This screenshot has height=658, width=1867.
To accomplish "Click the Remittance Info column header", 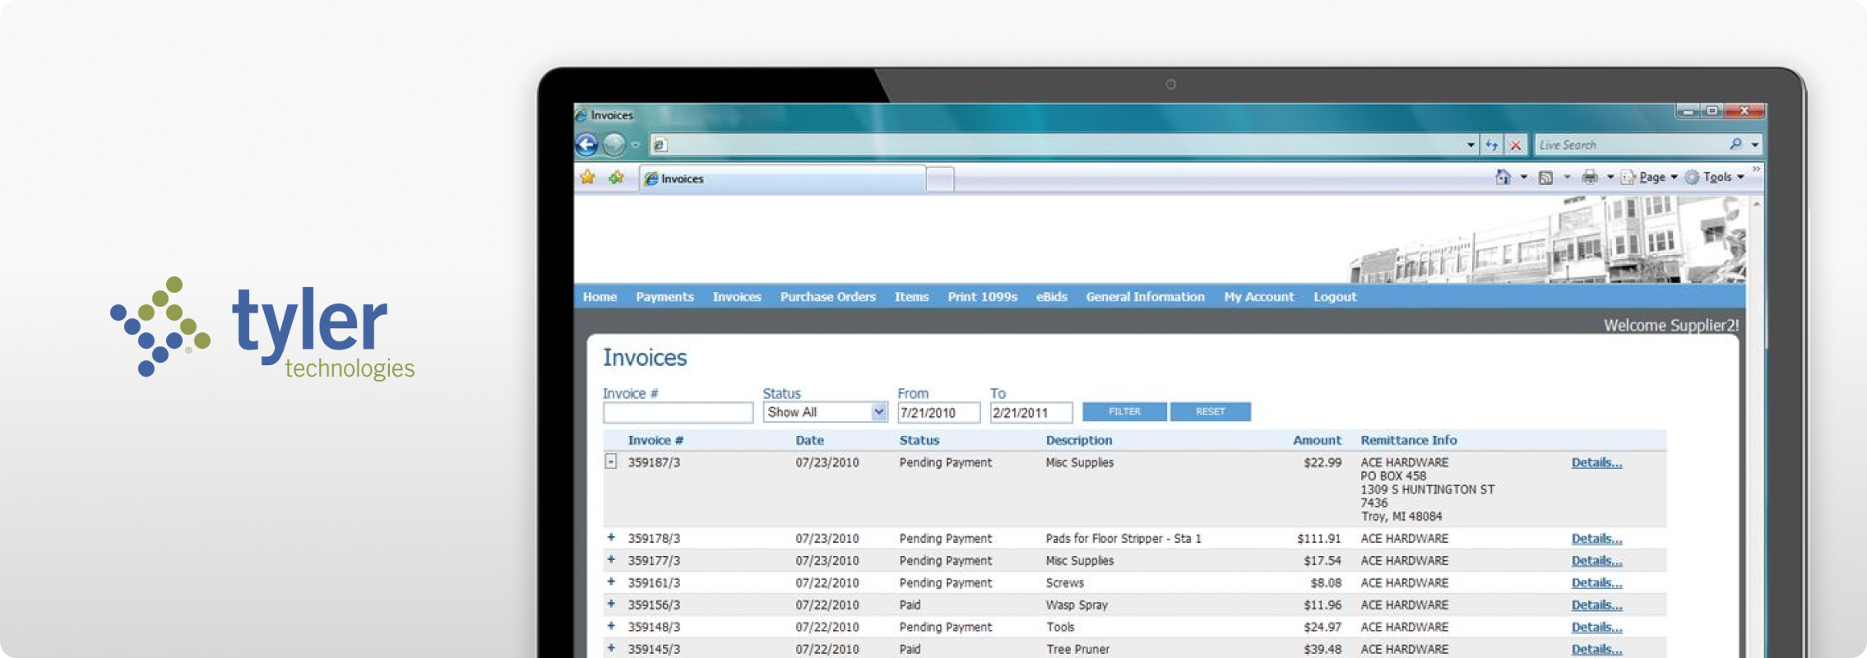I will pos(1408,441).
